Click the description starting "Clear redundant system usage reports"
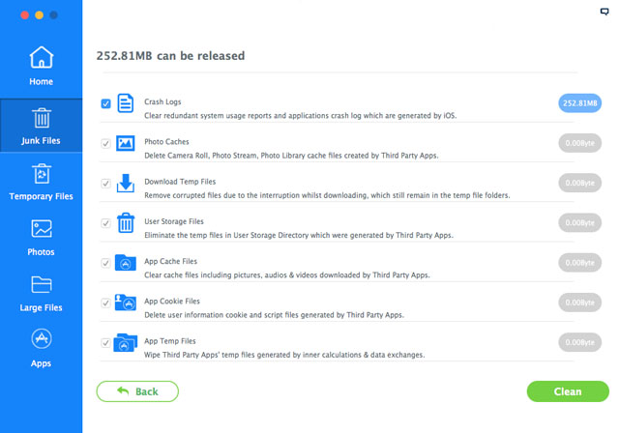 301,116
